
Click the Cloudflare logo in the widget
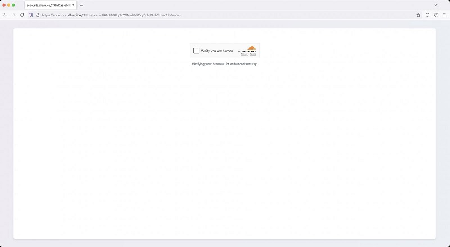(251, 49)
